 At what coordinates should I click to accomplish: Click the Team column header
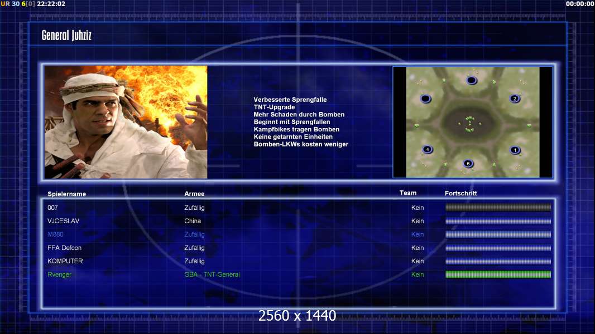click(x=408, y=193)
